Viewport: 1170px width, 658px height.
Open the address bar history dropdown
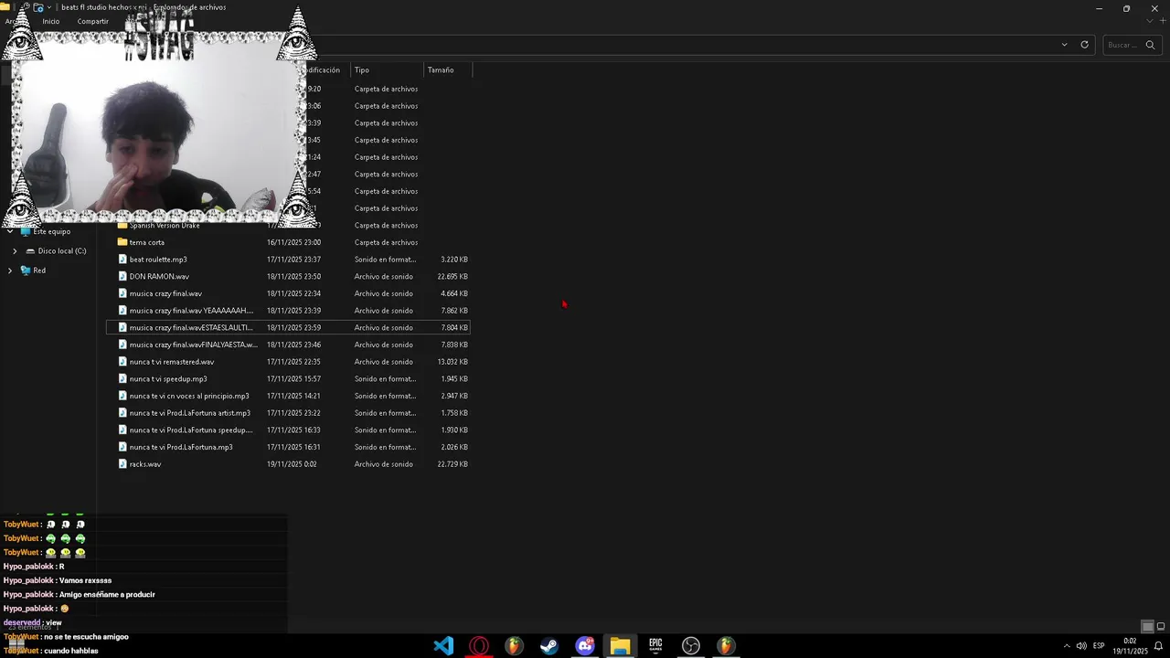[1064, 45]
